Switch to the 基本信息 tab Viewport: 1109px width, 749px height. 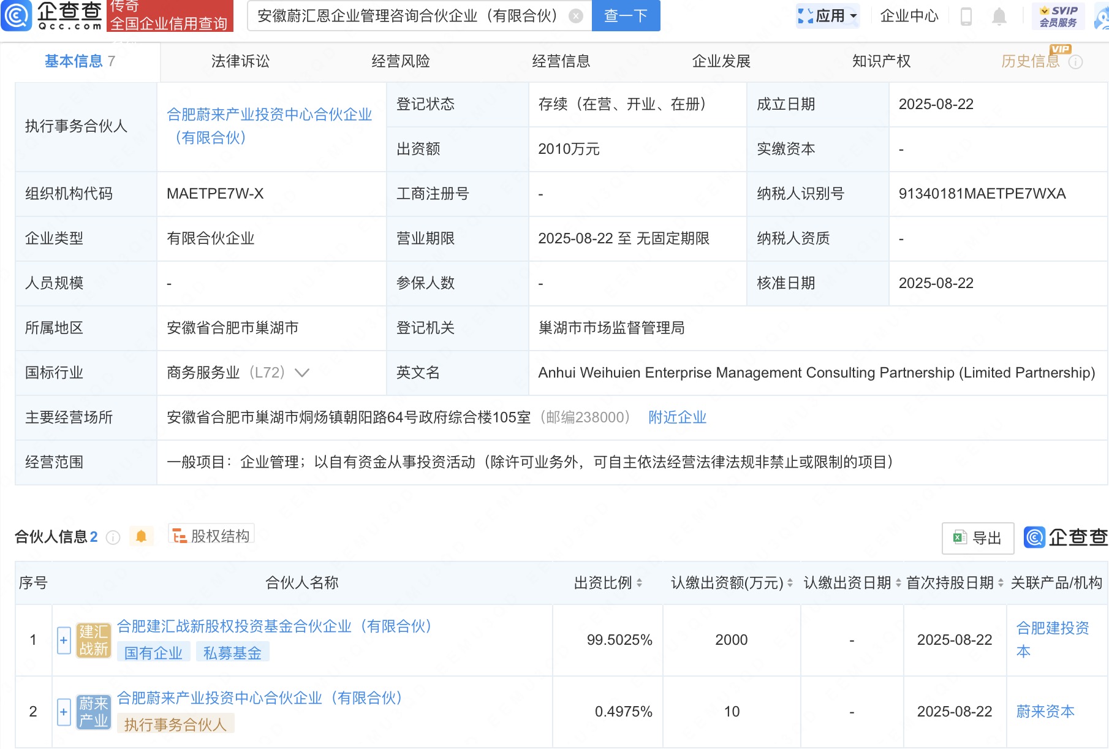(x=80, y=61)
